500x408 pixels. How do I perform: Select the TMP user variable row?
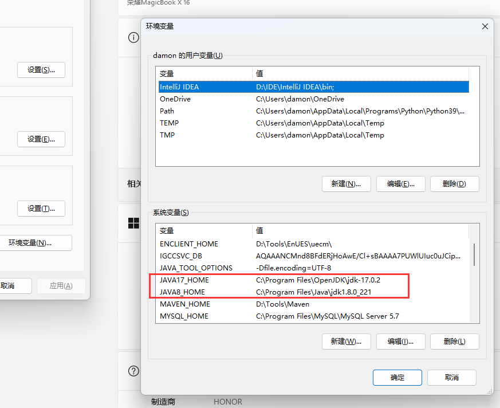click(314, 135)
